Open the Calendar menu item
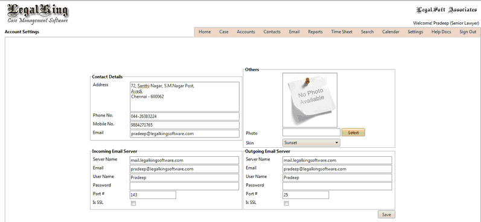Image resolution: width=481 pixels, height=222 pixels. (390, 32)
